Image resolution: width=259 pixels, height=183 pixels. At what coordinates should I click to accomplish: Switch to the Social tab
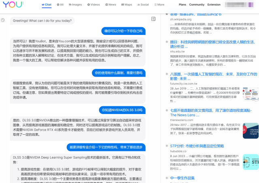(x=143, y=4)
